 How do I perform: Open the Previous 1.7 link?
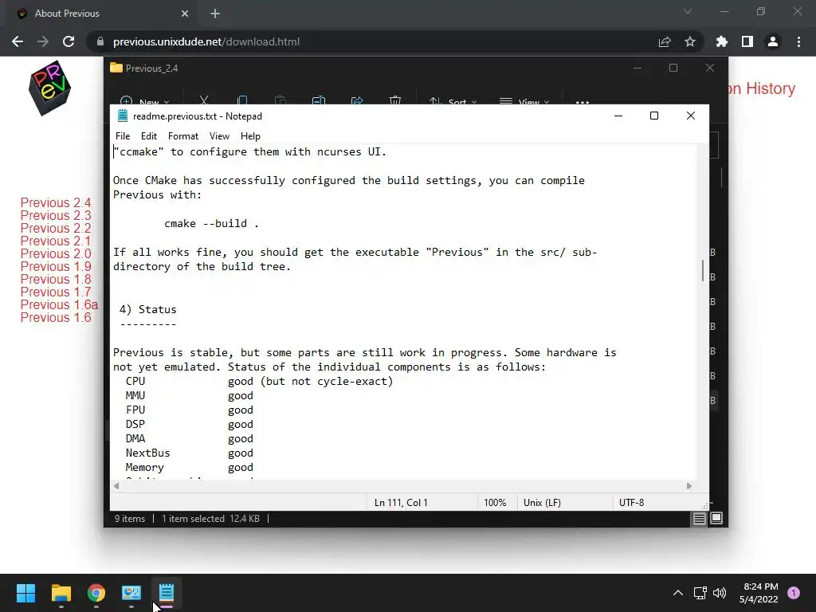(56, 292)
